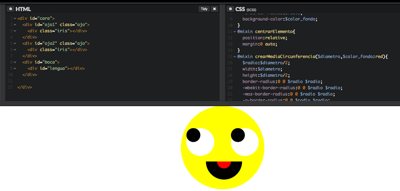Click the Tidy button in HTML panel
400x191 pixels.
204,9
